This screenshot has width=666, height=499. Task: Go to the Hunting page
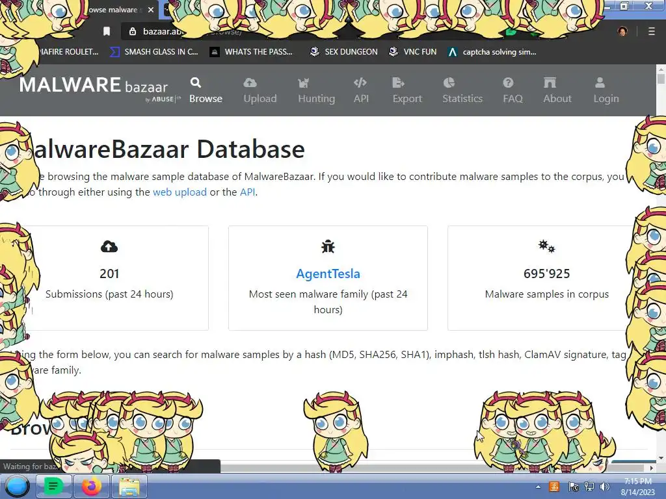(317, 90)
